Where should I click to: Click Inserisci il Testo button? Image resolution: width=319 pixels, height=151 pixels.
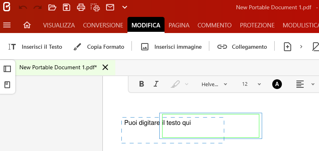pyautogui.click(x=35, y=47)
